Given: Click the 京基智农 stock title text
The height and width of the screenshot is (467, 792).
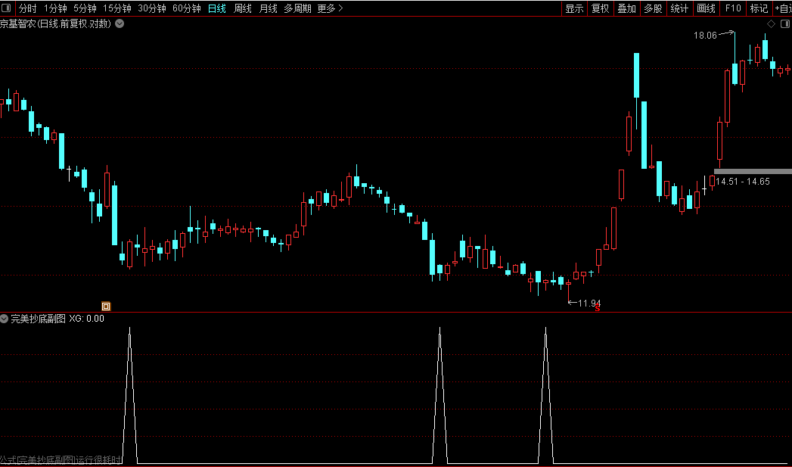Looking at the screenshot, I should coord(17,23).
